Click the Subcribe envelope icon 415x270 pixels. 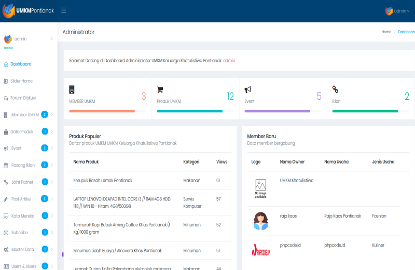click(x=6, y=233)
